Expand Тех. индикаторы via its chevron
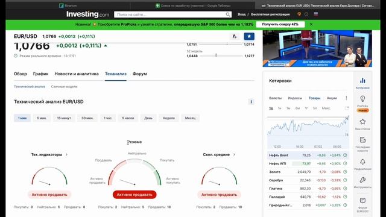 click(x=66, y=155)
